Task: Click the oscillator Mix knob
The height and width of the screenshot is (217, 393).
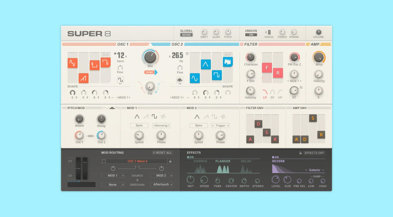Action: [150, 57]
